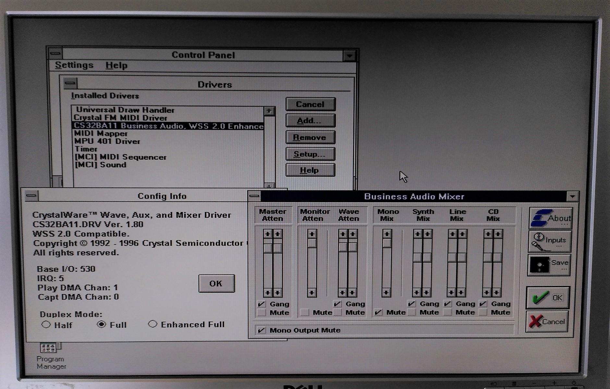Screen dimensions: 610x389
Task: Open the About dialog in Business Audio Mixer
Action: pos(550,218)
